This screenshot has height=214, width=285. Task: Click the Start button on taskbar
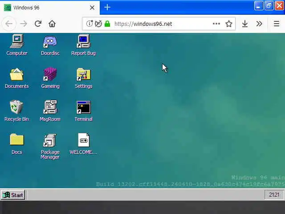coord(13,195)
